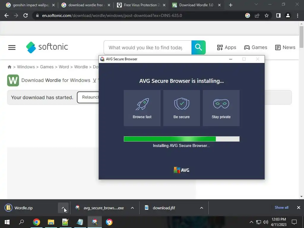Click the Stay private tile
This screenshot has height=228, width=304.
coord(221,108)
